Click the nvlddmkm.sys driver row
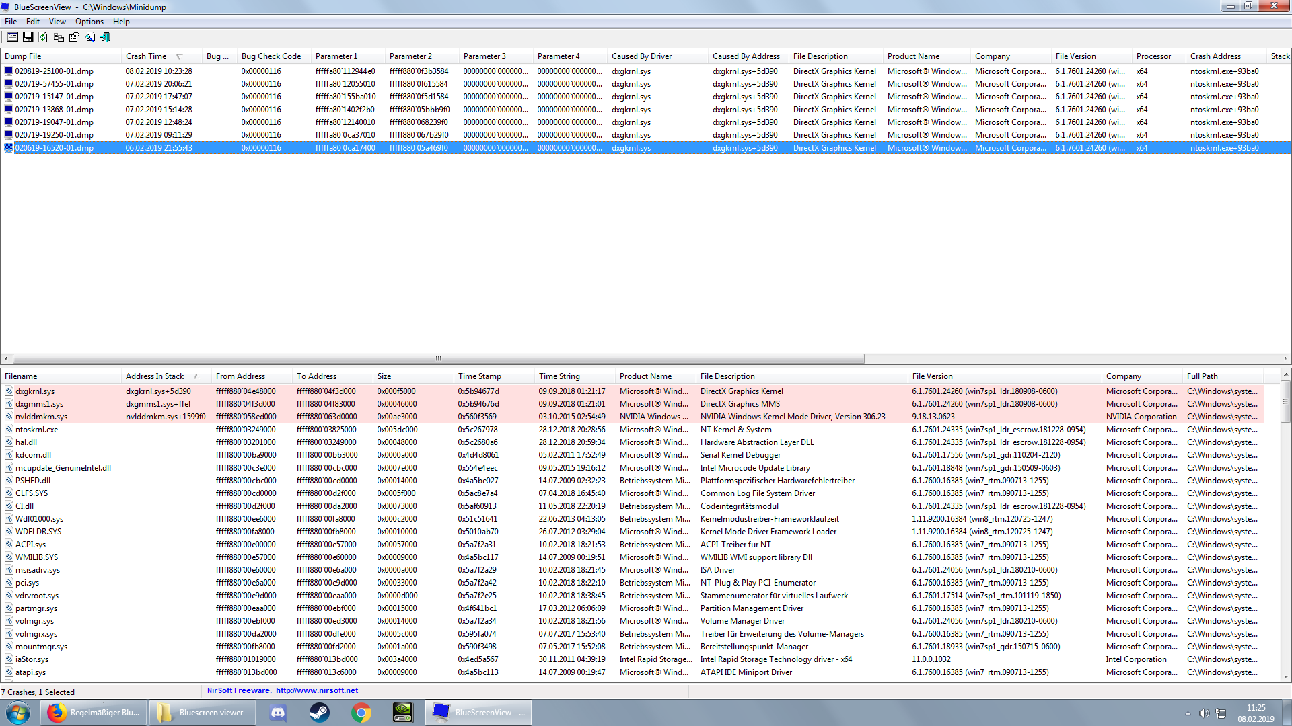 [41, 417]
